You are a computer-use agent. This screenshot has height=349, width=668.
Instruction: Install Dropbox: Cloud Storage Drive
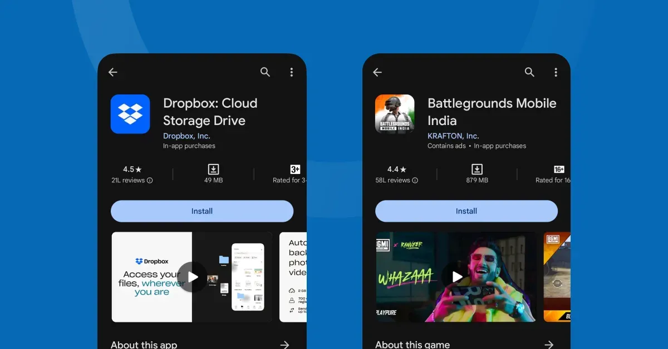(202, 211)
